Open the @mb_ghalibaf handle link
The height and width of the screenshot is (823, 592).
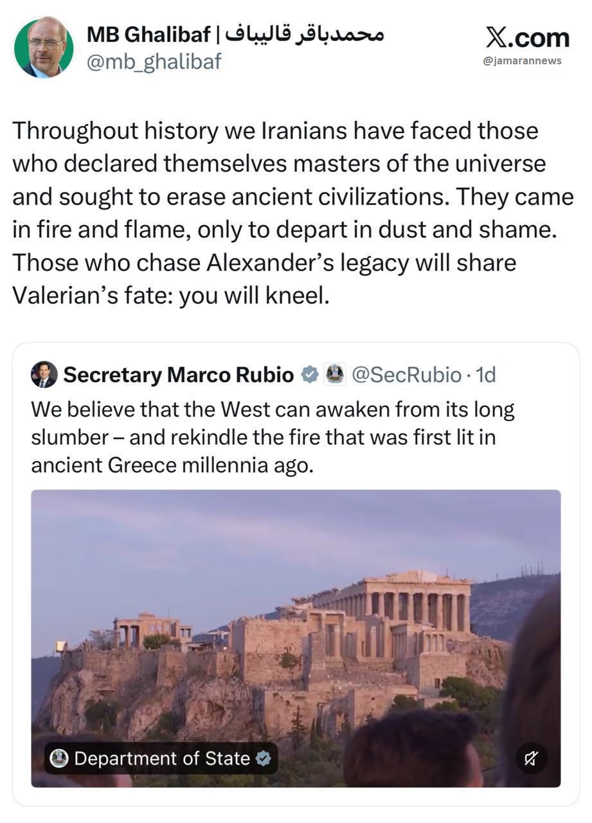(x=154, y=62)
